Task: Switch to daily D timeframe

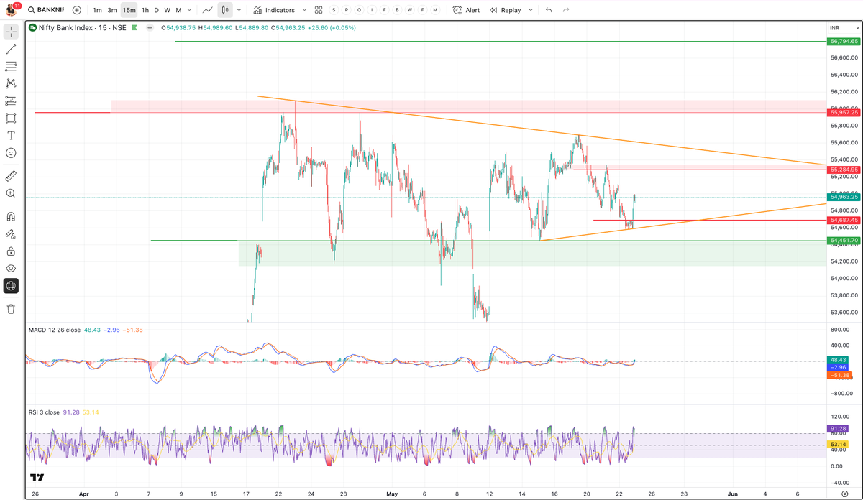Action: [x=157, y=10]
